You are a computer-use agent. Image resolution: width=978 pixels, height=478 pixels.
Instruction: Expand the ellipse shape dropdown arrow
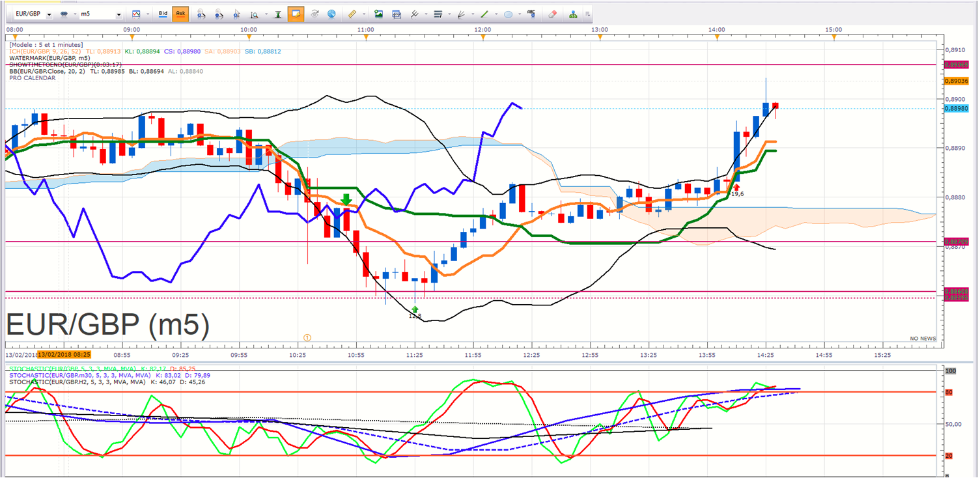click(x=520, y=14)
